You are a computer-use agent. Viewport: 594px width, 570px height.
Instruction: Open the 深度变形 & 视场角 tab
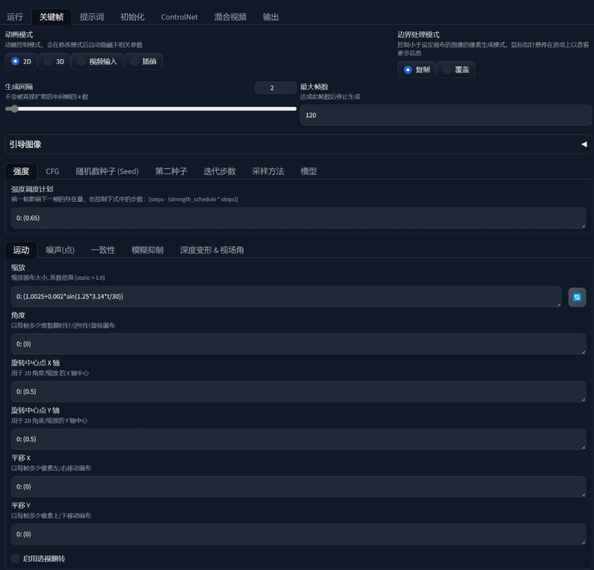pos(212,250)
